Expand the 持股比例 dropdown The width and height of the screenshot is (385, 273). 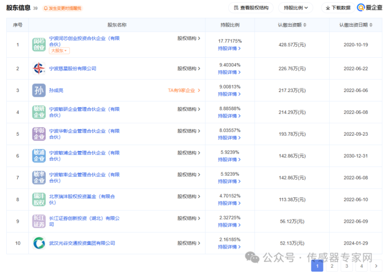[295, 8]
